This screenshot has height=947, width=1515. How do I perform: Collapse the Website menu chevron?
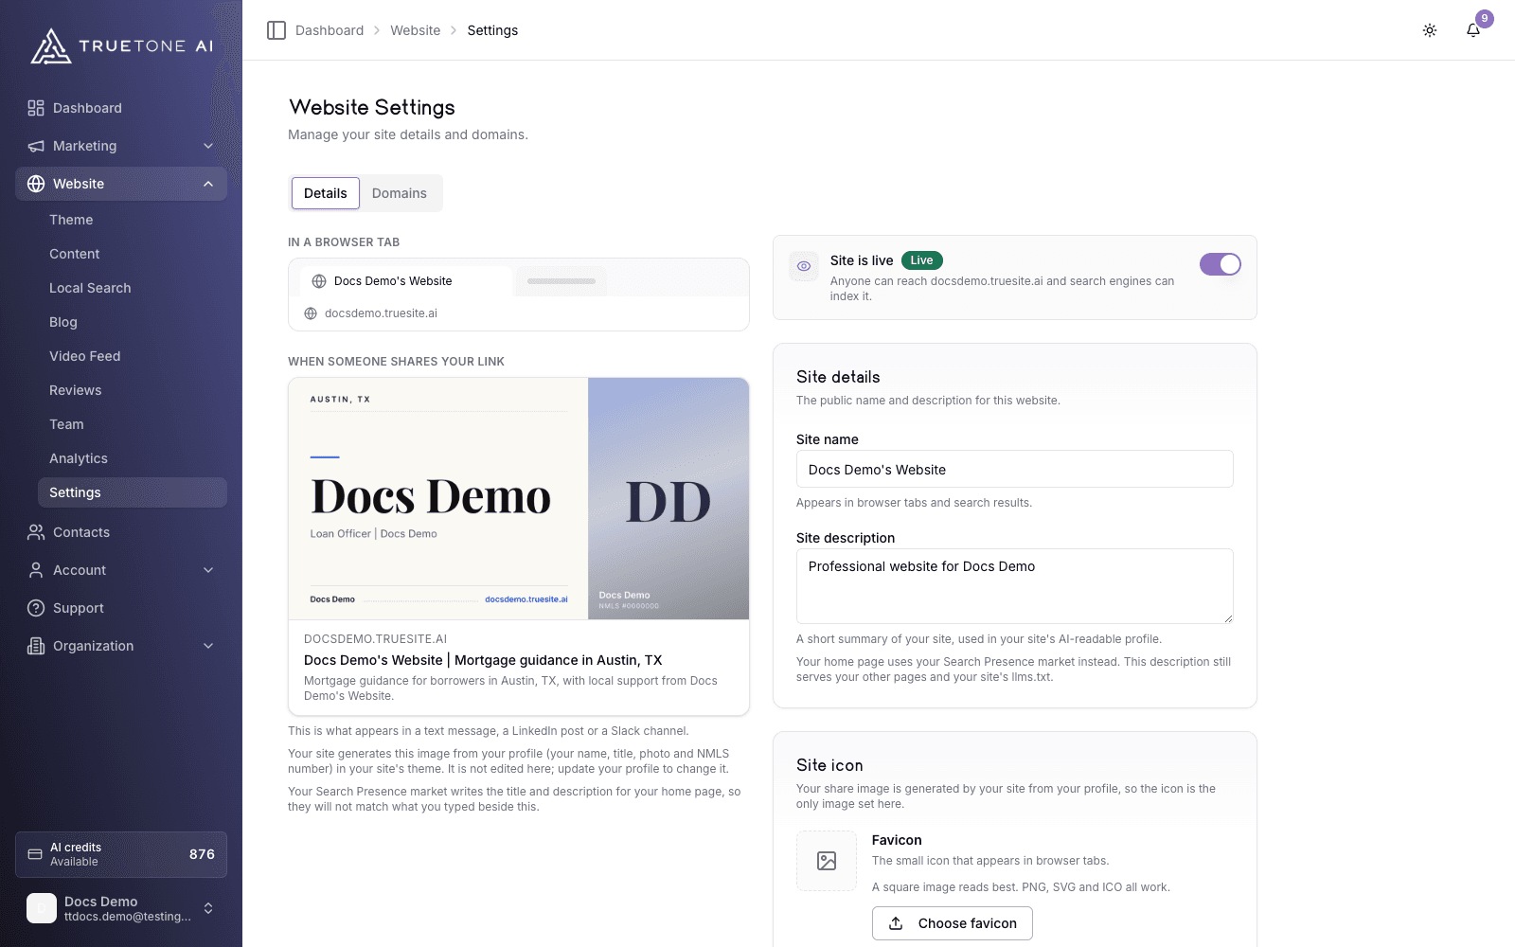click(x=208, y=184)
